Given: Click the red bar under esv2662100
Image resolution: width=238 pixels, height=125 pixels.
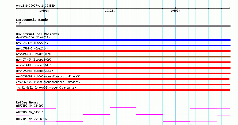Looking at the screenshot, I should click(x=123, y=85).
